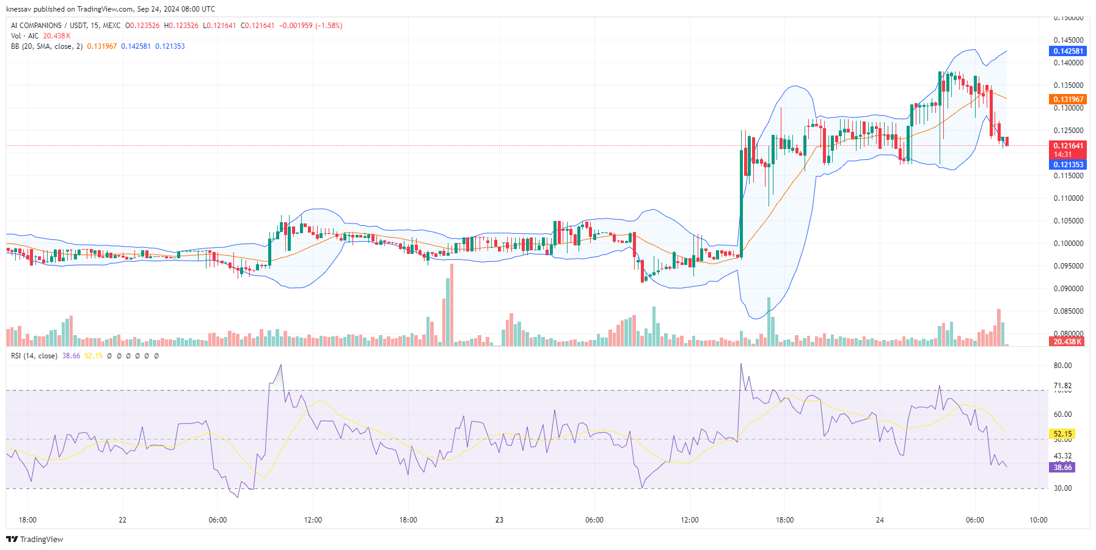Image resolution: width=1096 pixels, height=550 pixels.
Task: Click the 80.00 RSI axis label
Action: click(1063, 366)
